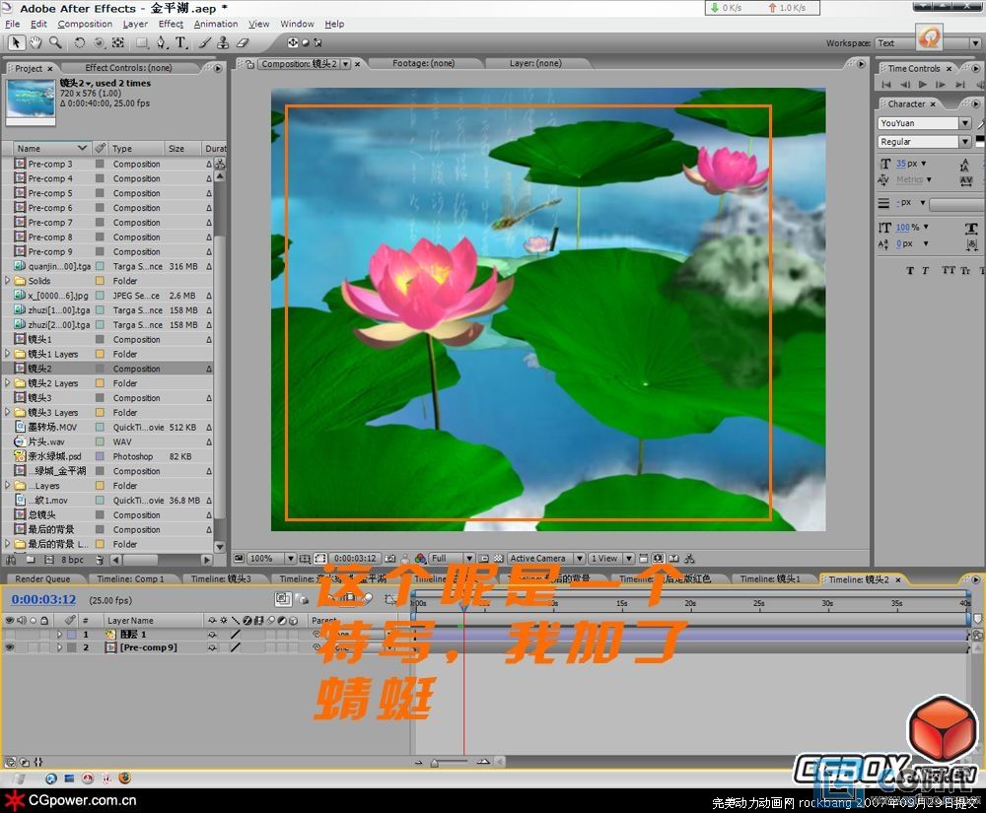
Task: Toggle Pixel Aspect Ratio Correction in viewer
Action: [x=643, y=558]
